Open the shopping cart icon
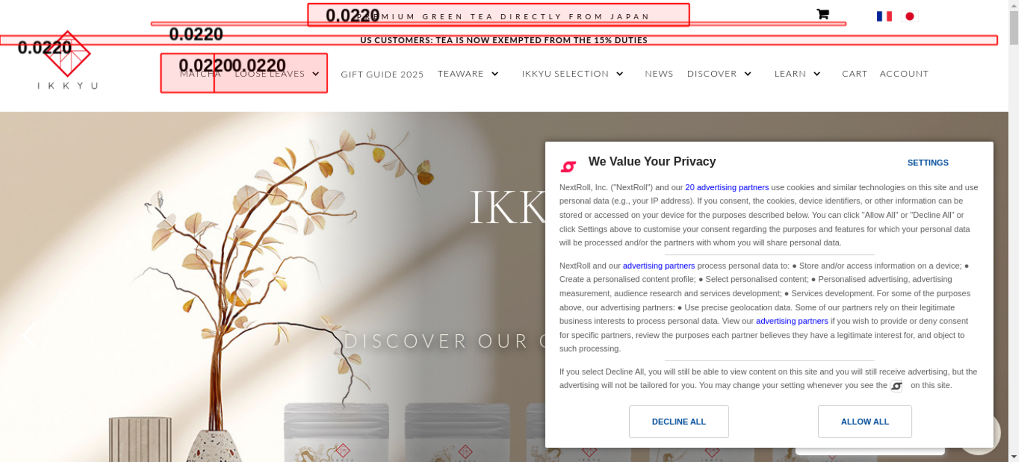Screen dimensions: 1019x462 coord(822,14)
